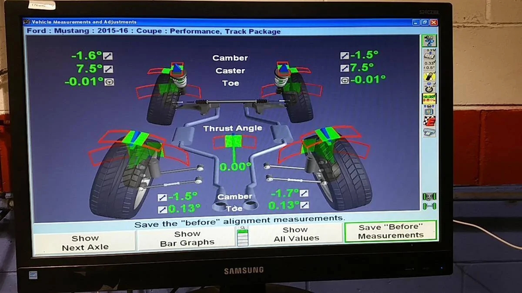Image resolution: width=522 pixels, height=293 pixels.
Task: Select the vehicle lift monitor icon
Action: pyautogui.click(x=429, y=109)
